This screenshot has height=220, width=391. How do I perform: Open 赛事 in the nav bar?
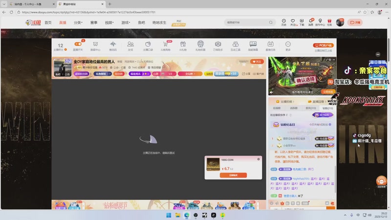click(x=94, y=22)
